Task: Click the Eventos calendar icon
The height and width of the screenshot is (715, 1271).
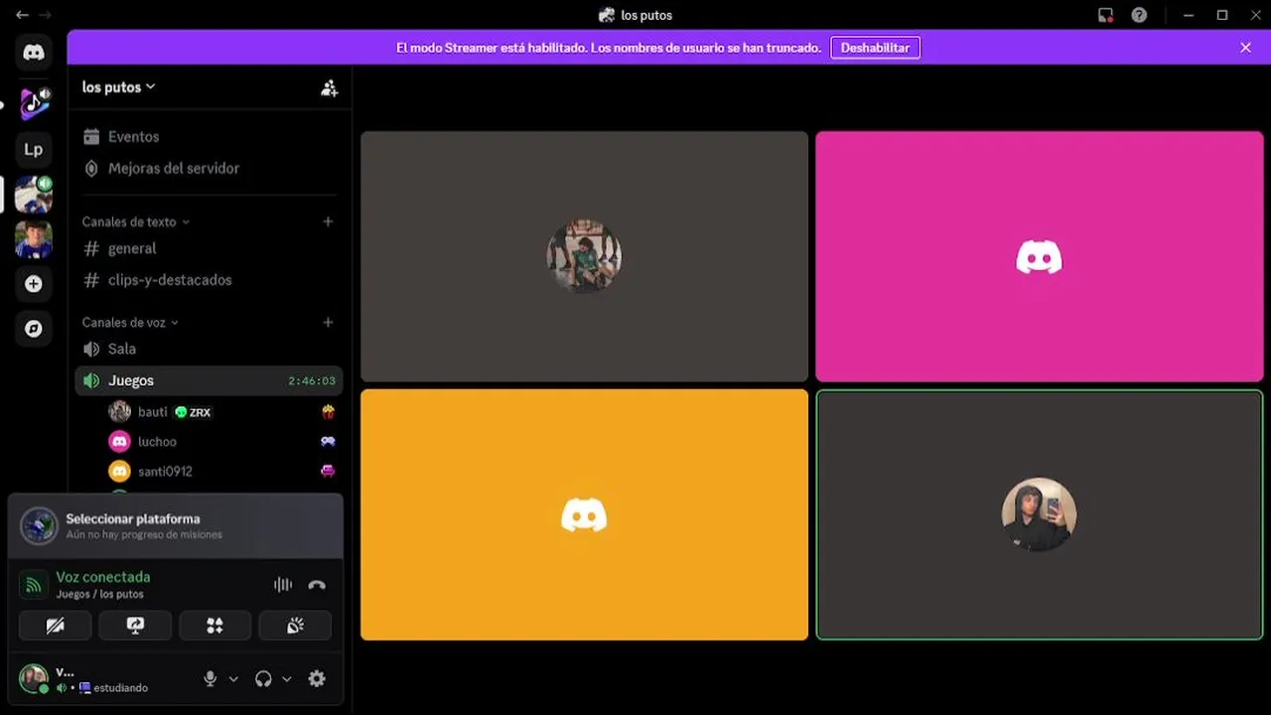Action: click(x=91, y=136)
